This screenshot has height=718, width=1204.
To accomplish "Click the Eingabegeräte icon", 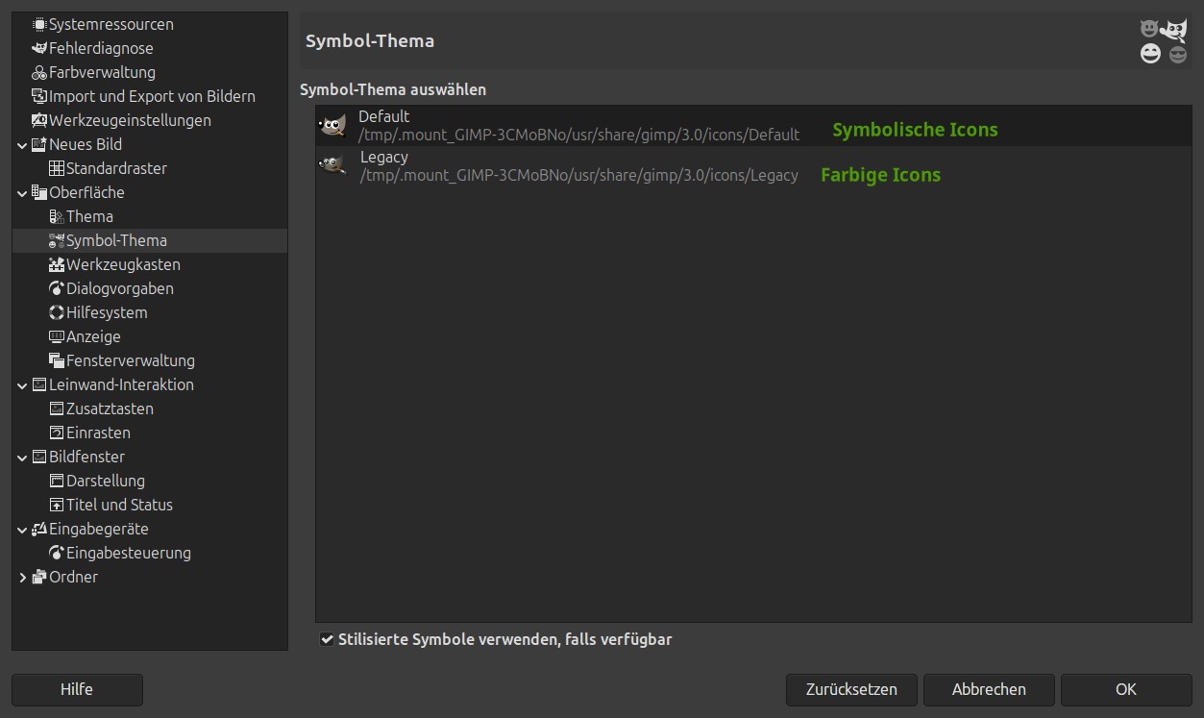I will tap(39, 529).
